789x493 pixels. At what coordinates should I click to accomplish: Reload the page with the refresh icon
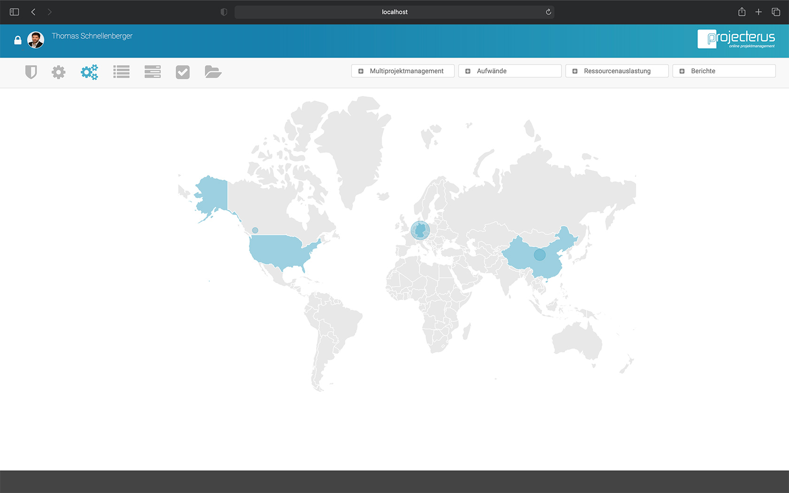[x=548, y=12]
